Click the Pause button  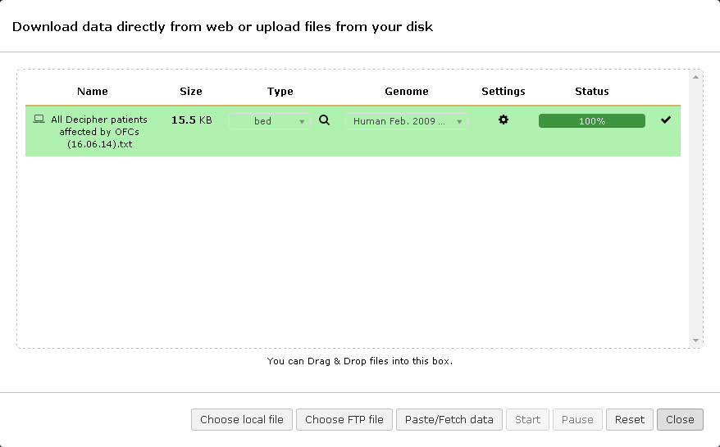pyautogui.click(x=577, y=419)
